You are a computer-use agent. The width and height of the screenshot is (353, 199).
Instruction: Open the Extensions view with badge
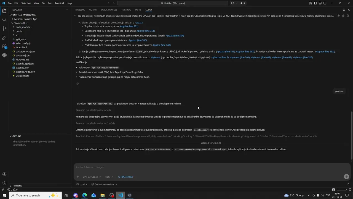(x=4, y=46)
